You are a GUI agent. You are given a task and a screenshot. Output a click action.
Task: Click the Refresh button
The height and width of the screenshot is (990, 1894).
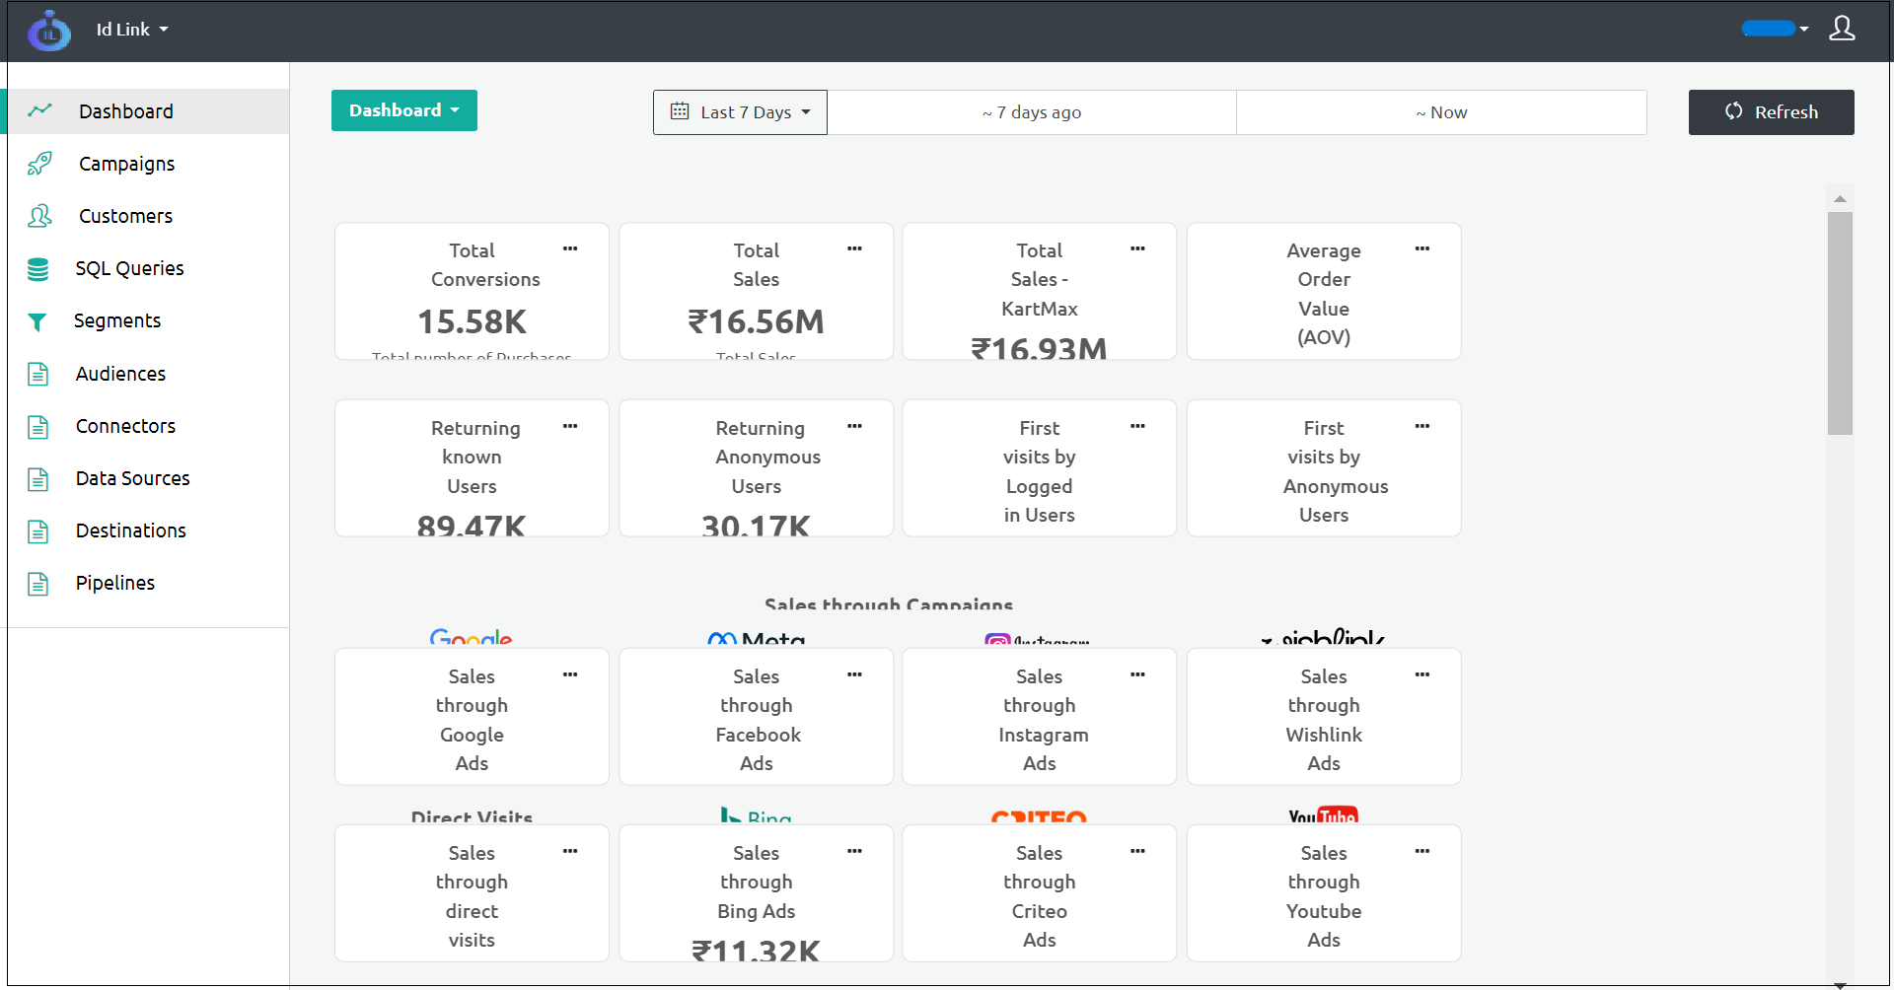(x=1771, y=111)
